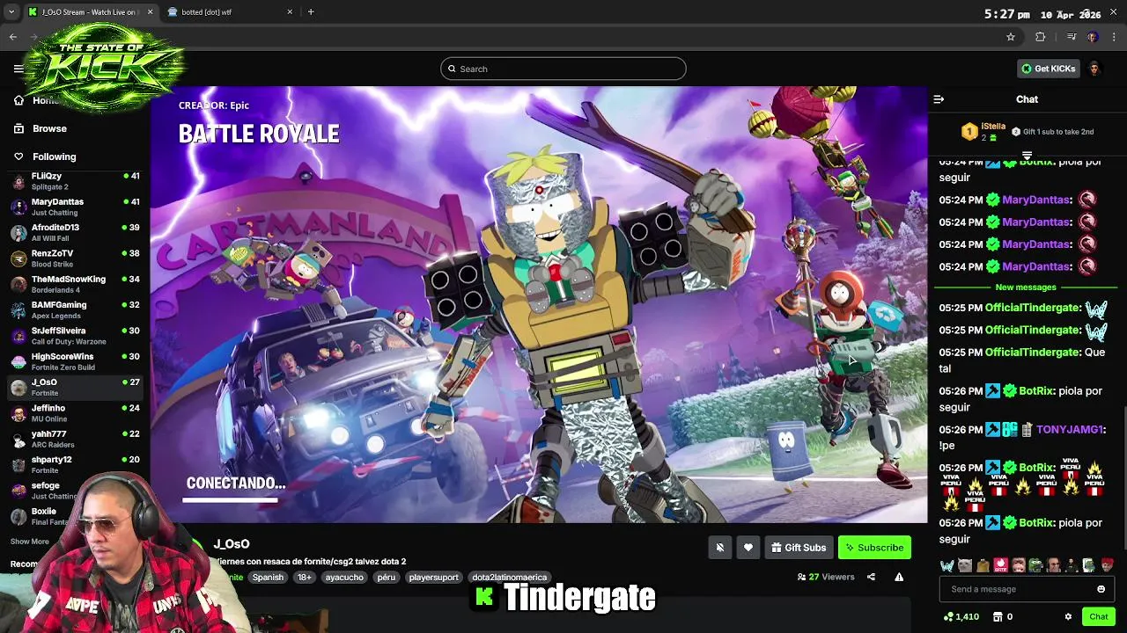
Task: Go to Browse in sidebar
Action: coord(49,128)
